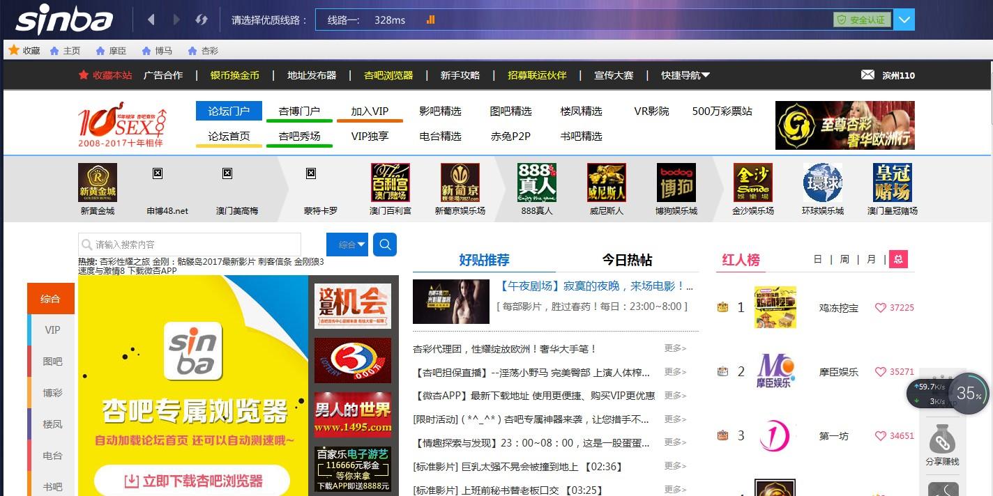This screenshot has width=993, height=496.
Task: Open the 赤兔P2P menu item
Action: tap(510, 136)
